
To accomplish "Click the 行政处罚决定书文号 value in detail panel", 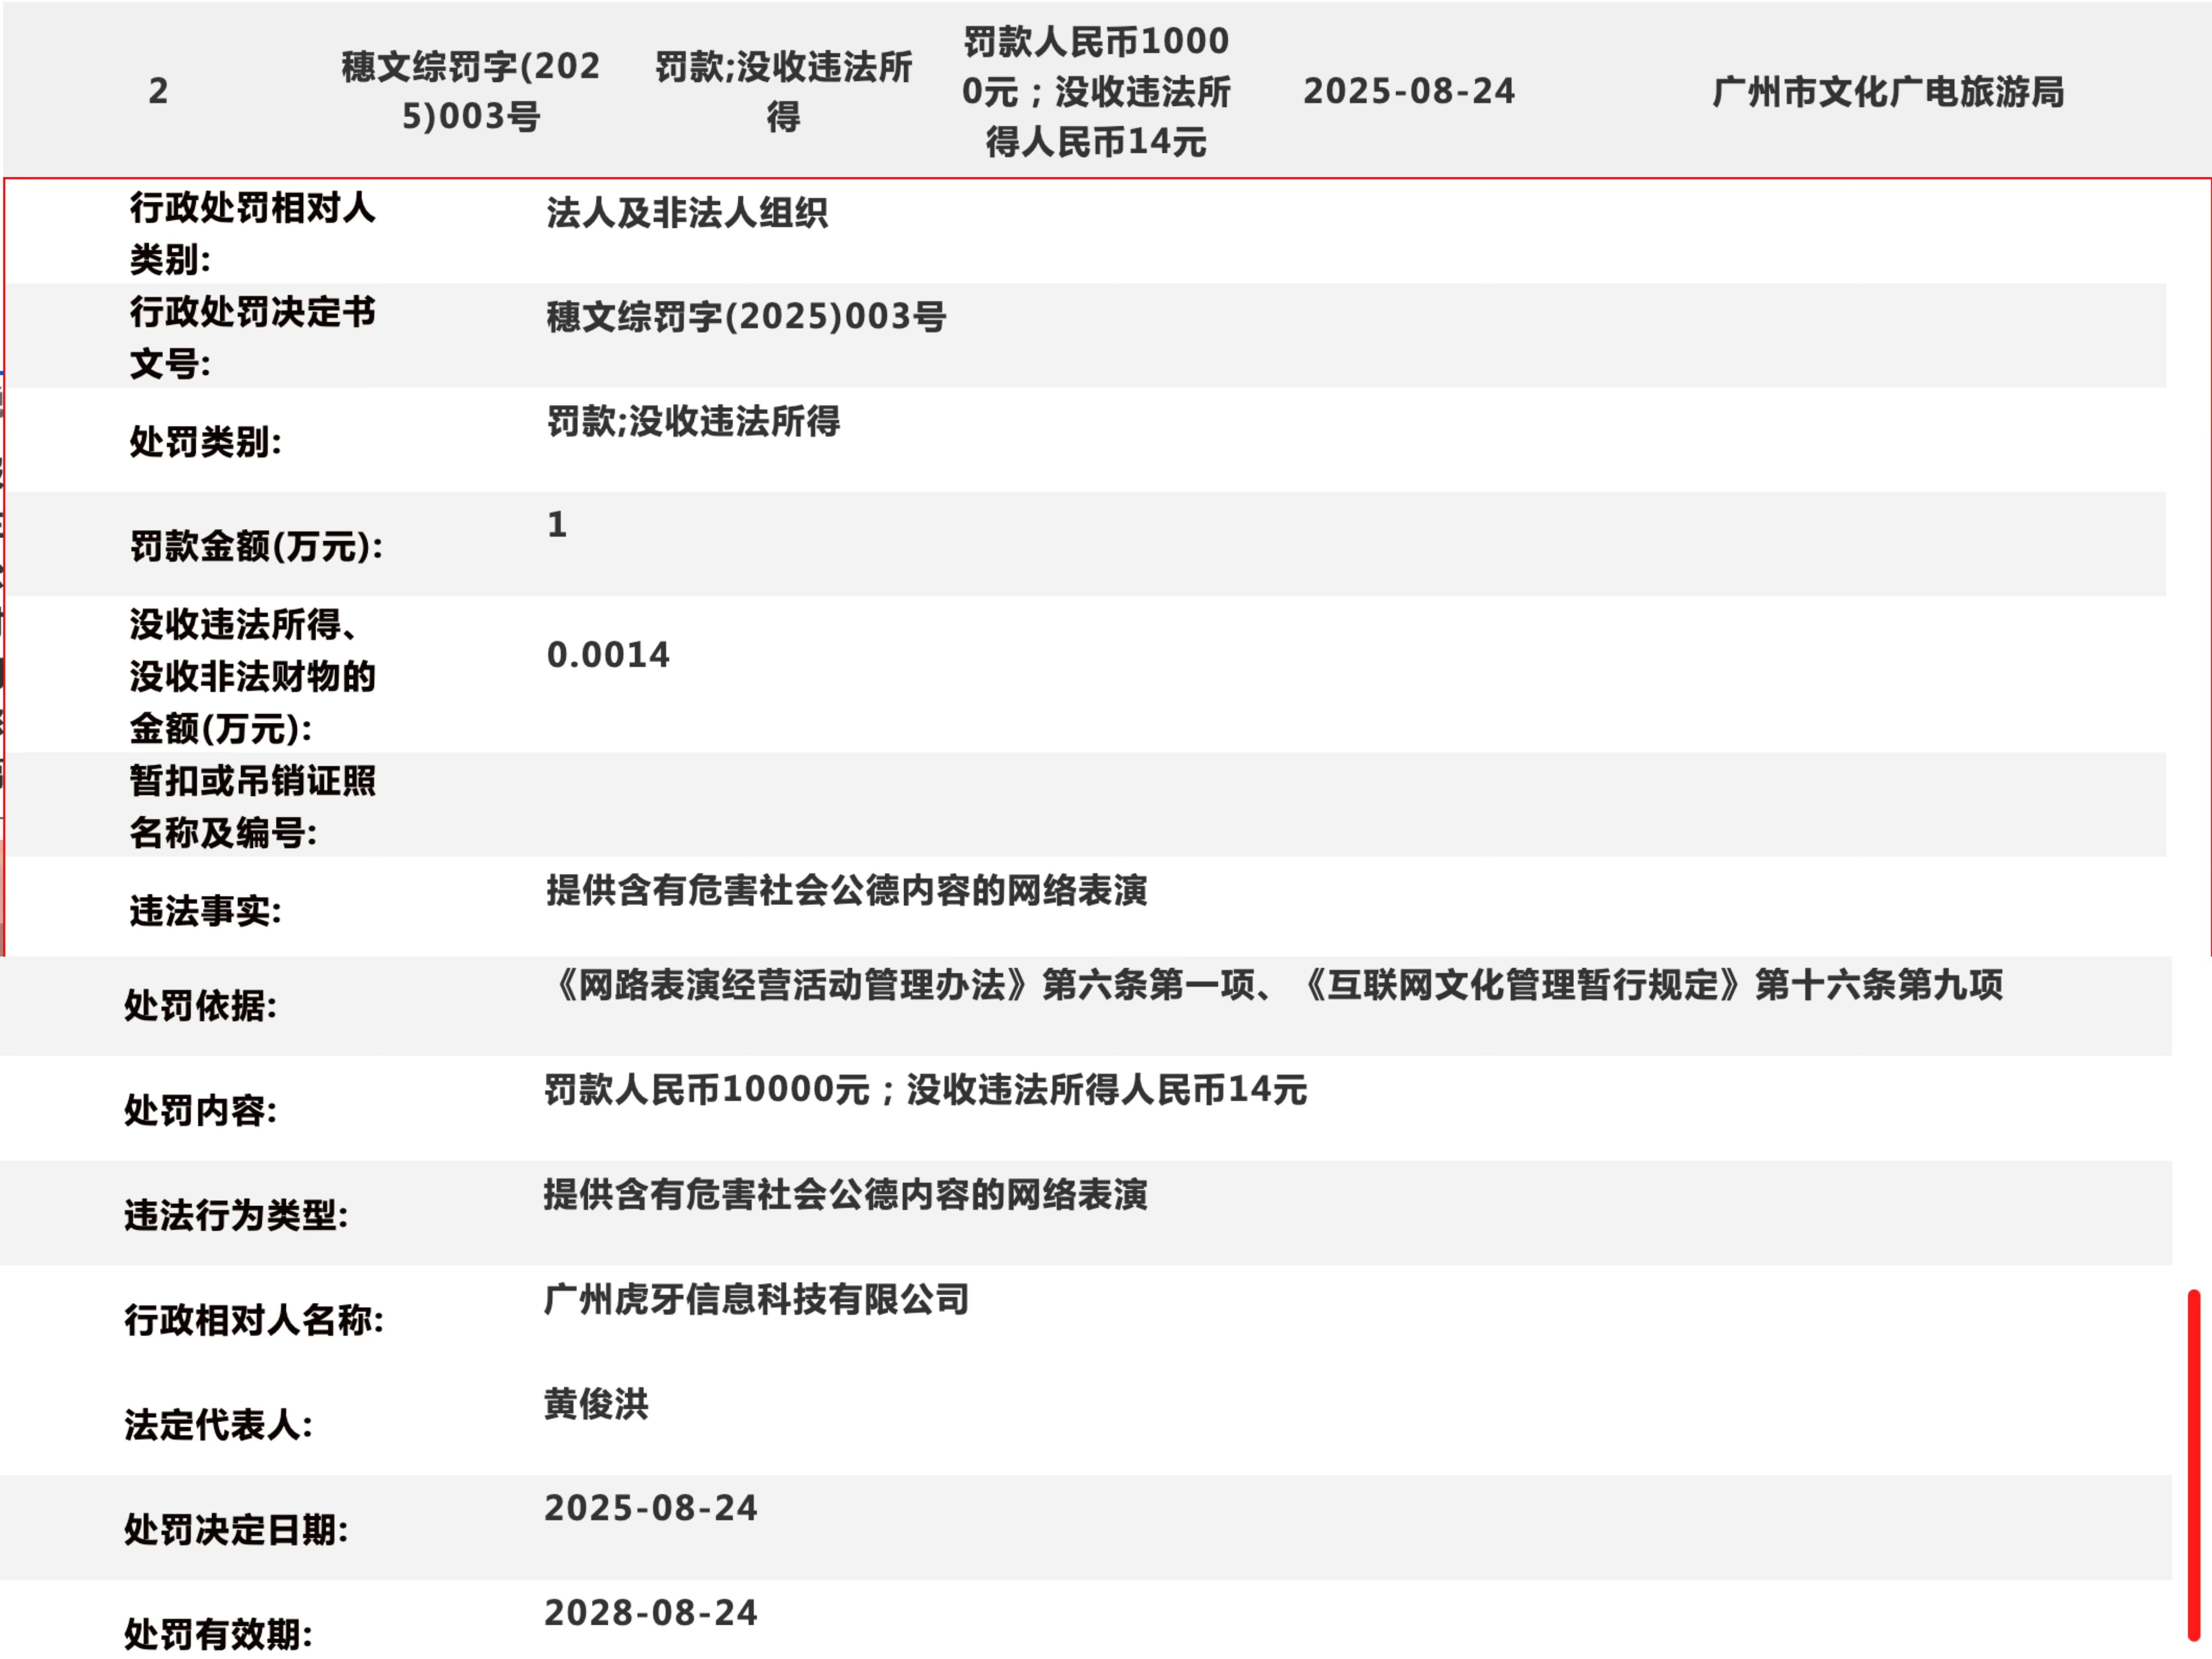I will [x=746, y=317].
